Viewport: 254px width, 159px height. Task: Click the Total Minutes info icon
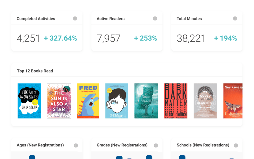pyautogui.click(x=235, y=19)
